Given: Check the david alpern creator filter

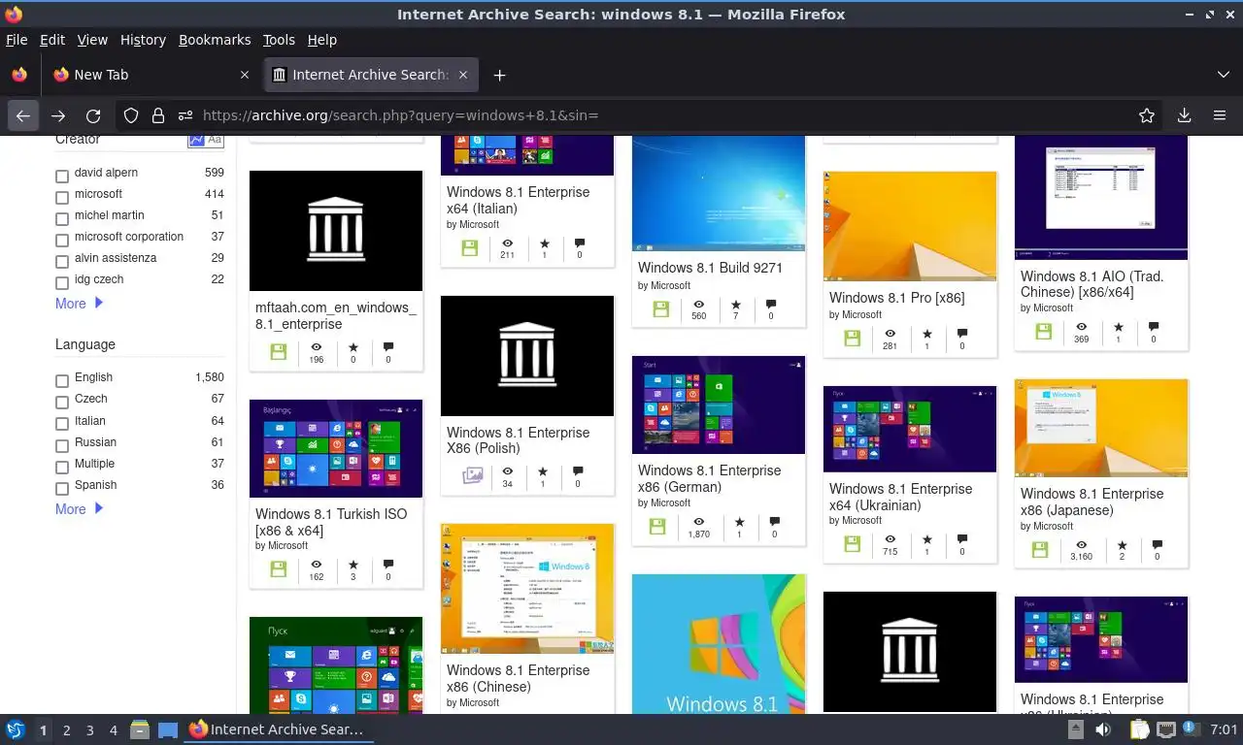Looking at the screenshot, I should tap(62, 177).
